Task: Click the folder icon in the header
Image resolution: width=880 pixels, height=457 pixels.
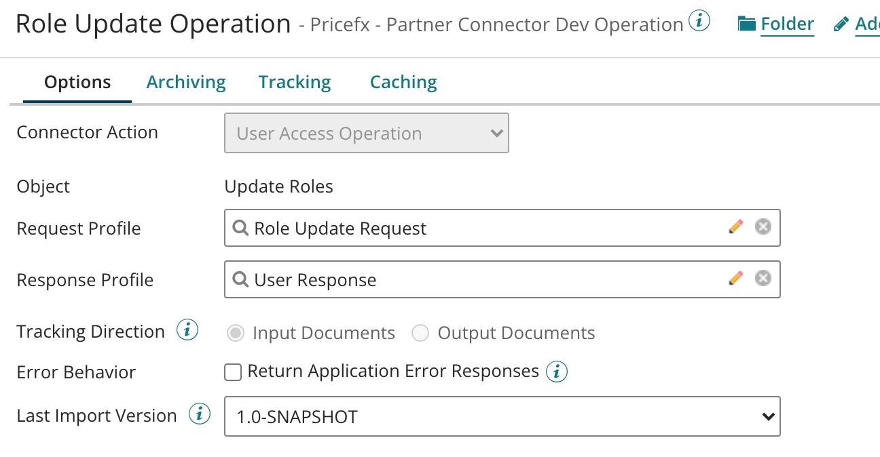Action: [x=747, y=25]
